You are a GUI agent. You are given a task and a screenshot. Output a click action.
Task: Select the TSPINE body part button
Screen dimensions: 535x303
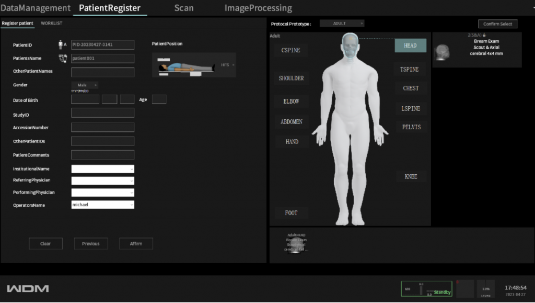click(410, 70)
